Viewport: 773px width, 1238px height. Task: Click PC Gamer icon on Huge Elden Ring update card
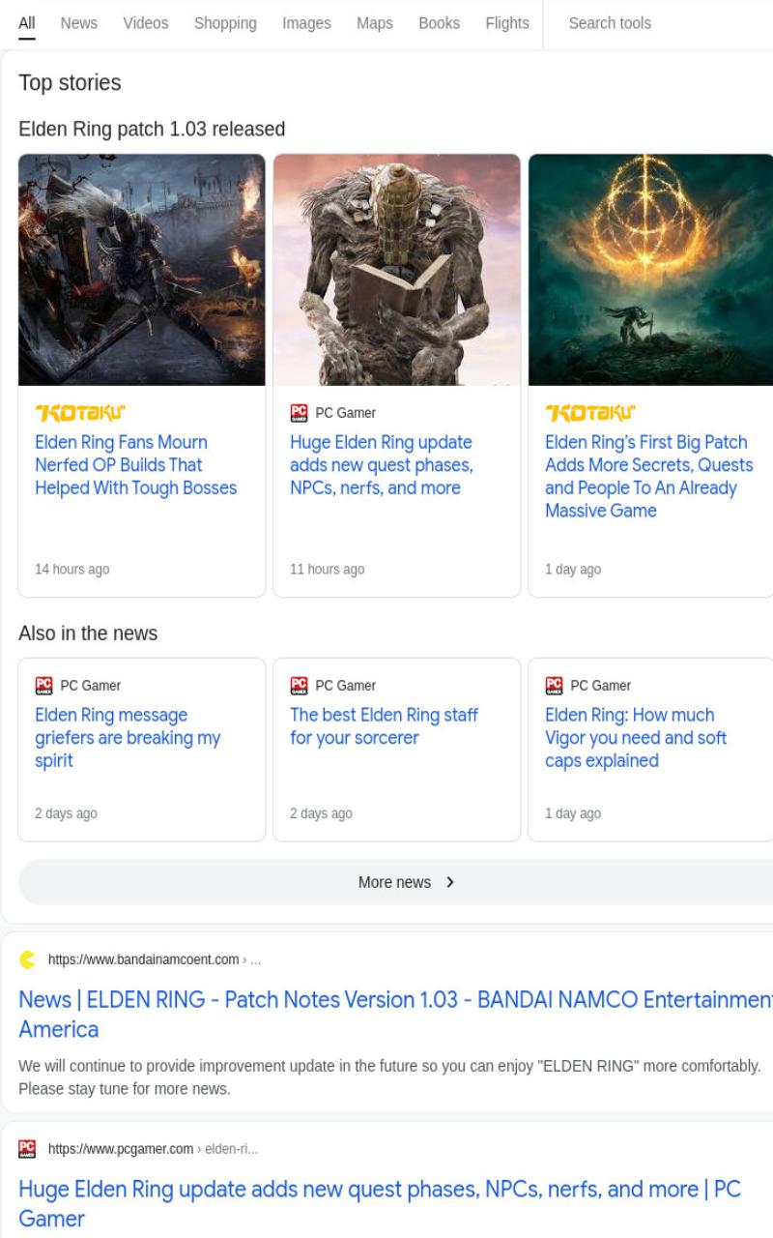click(299, 413)
